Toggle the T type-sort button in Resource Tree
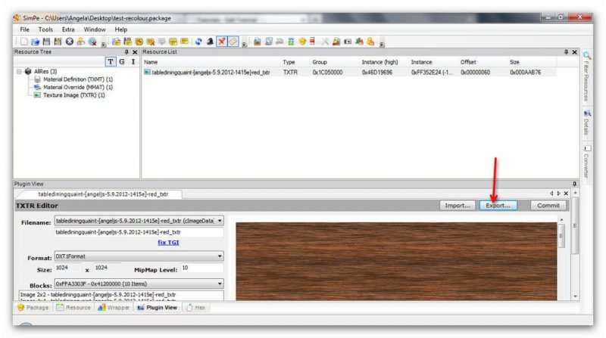The width and height of the screenshot is (606, 338). [x=111, y=62]
